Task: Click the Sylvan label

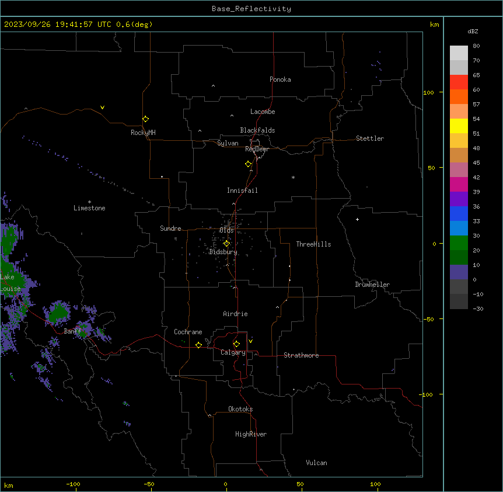Action: click(228, 143)
